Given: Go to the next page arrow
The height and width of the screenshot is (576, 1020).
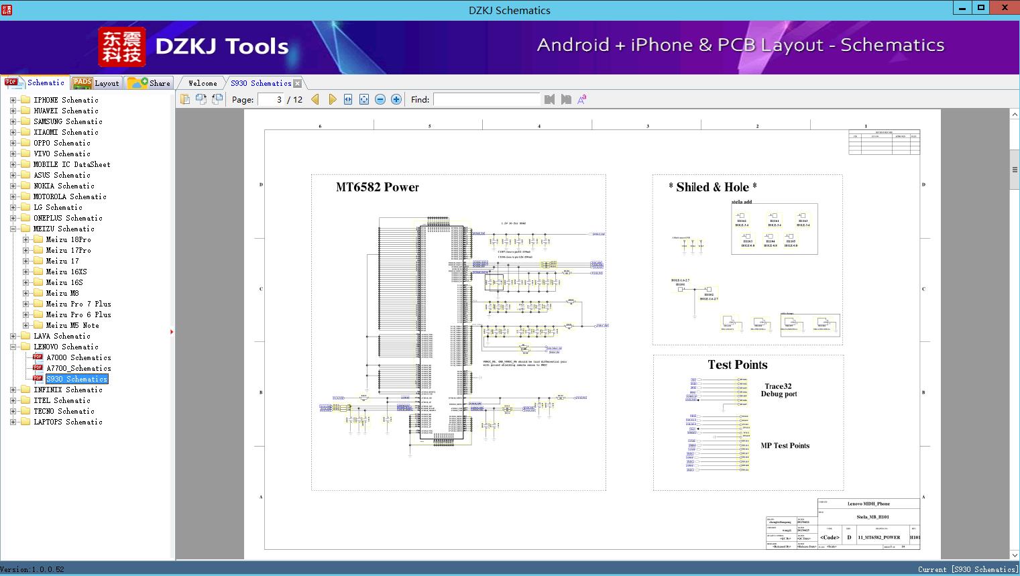Looking at the screenshot, I should pos(332,99).
